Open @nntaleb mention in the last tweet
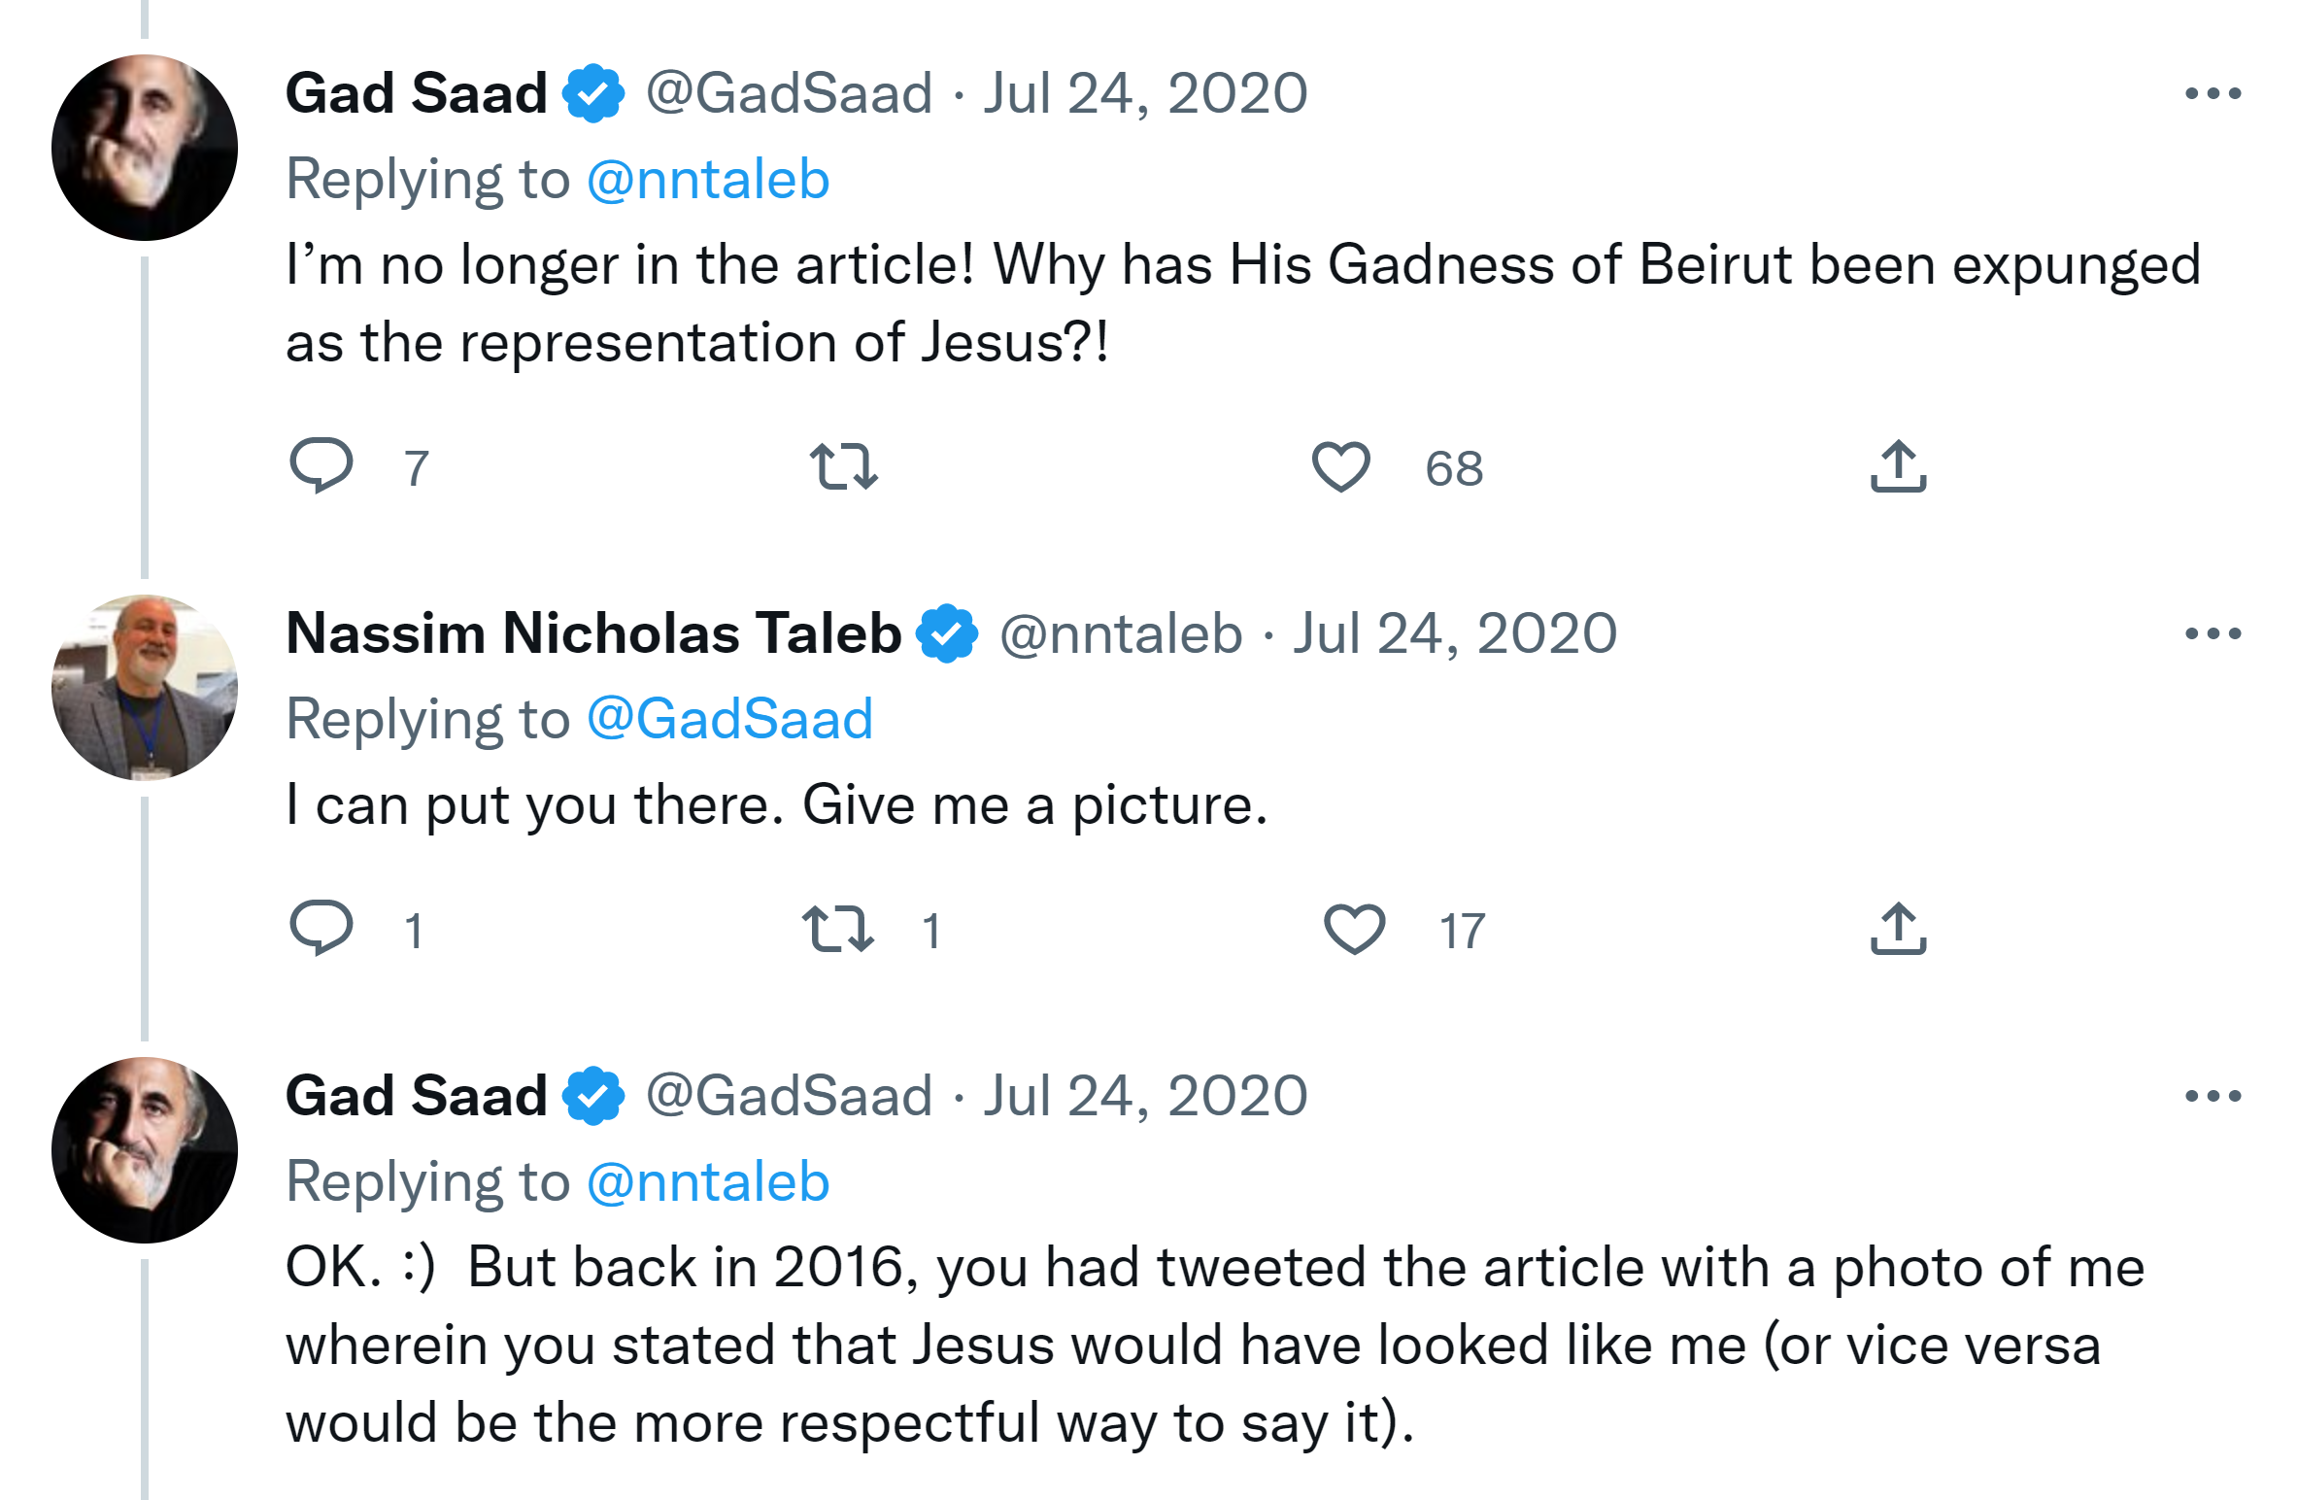Viewport: 2298px width, 1500px height. (708, 1181)
